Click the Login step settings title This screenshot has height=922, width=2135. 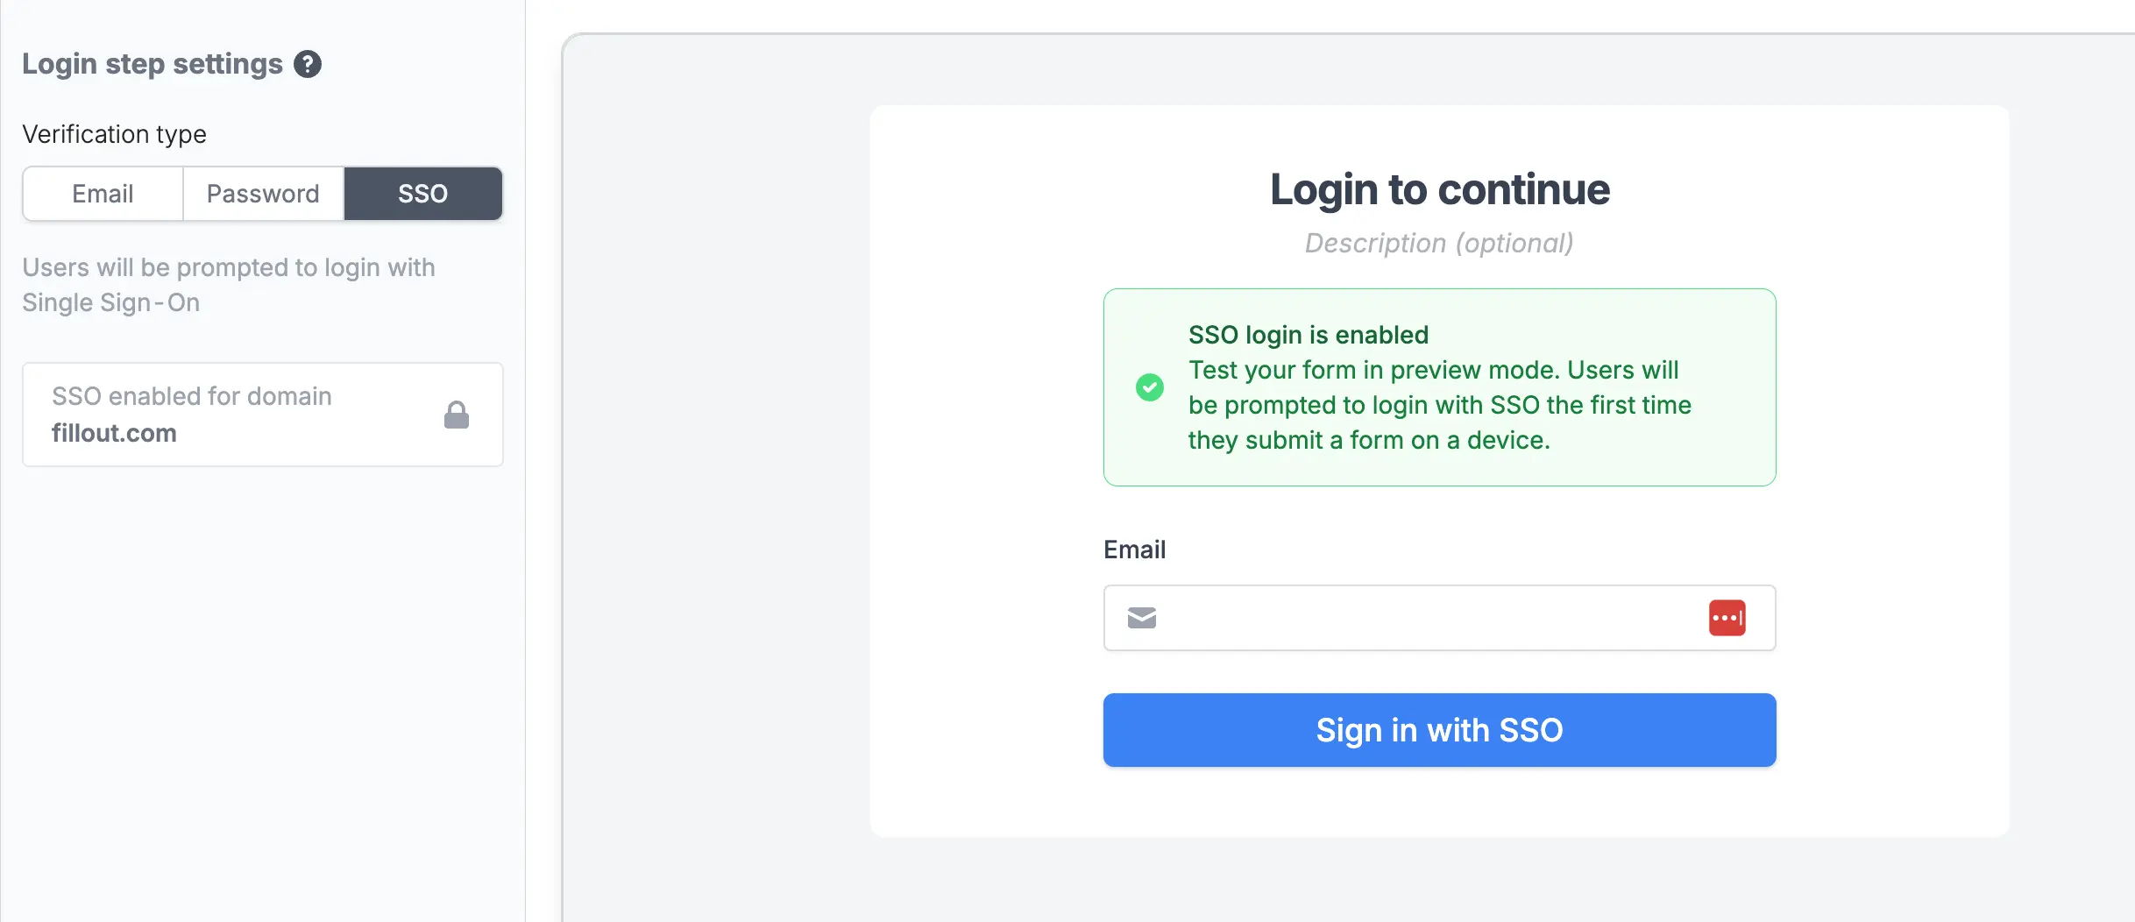[152, 64]
